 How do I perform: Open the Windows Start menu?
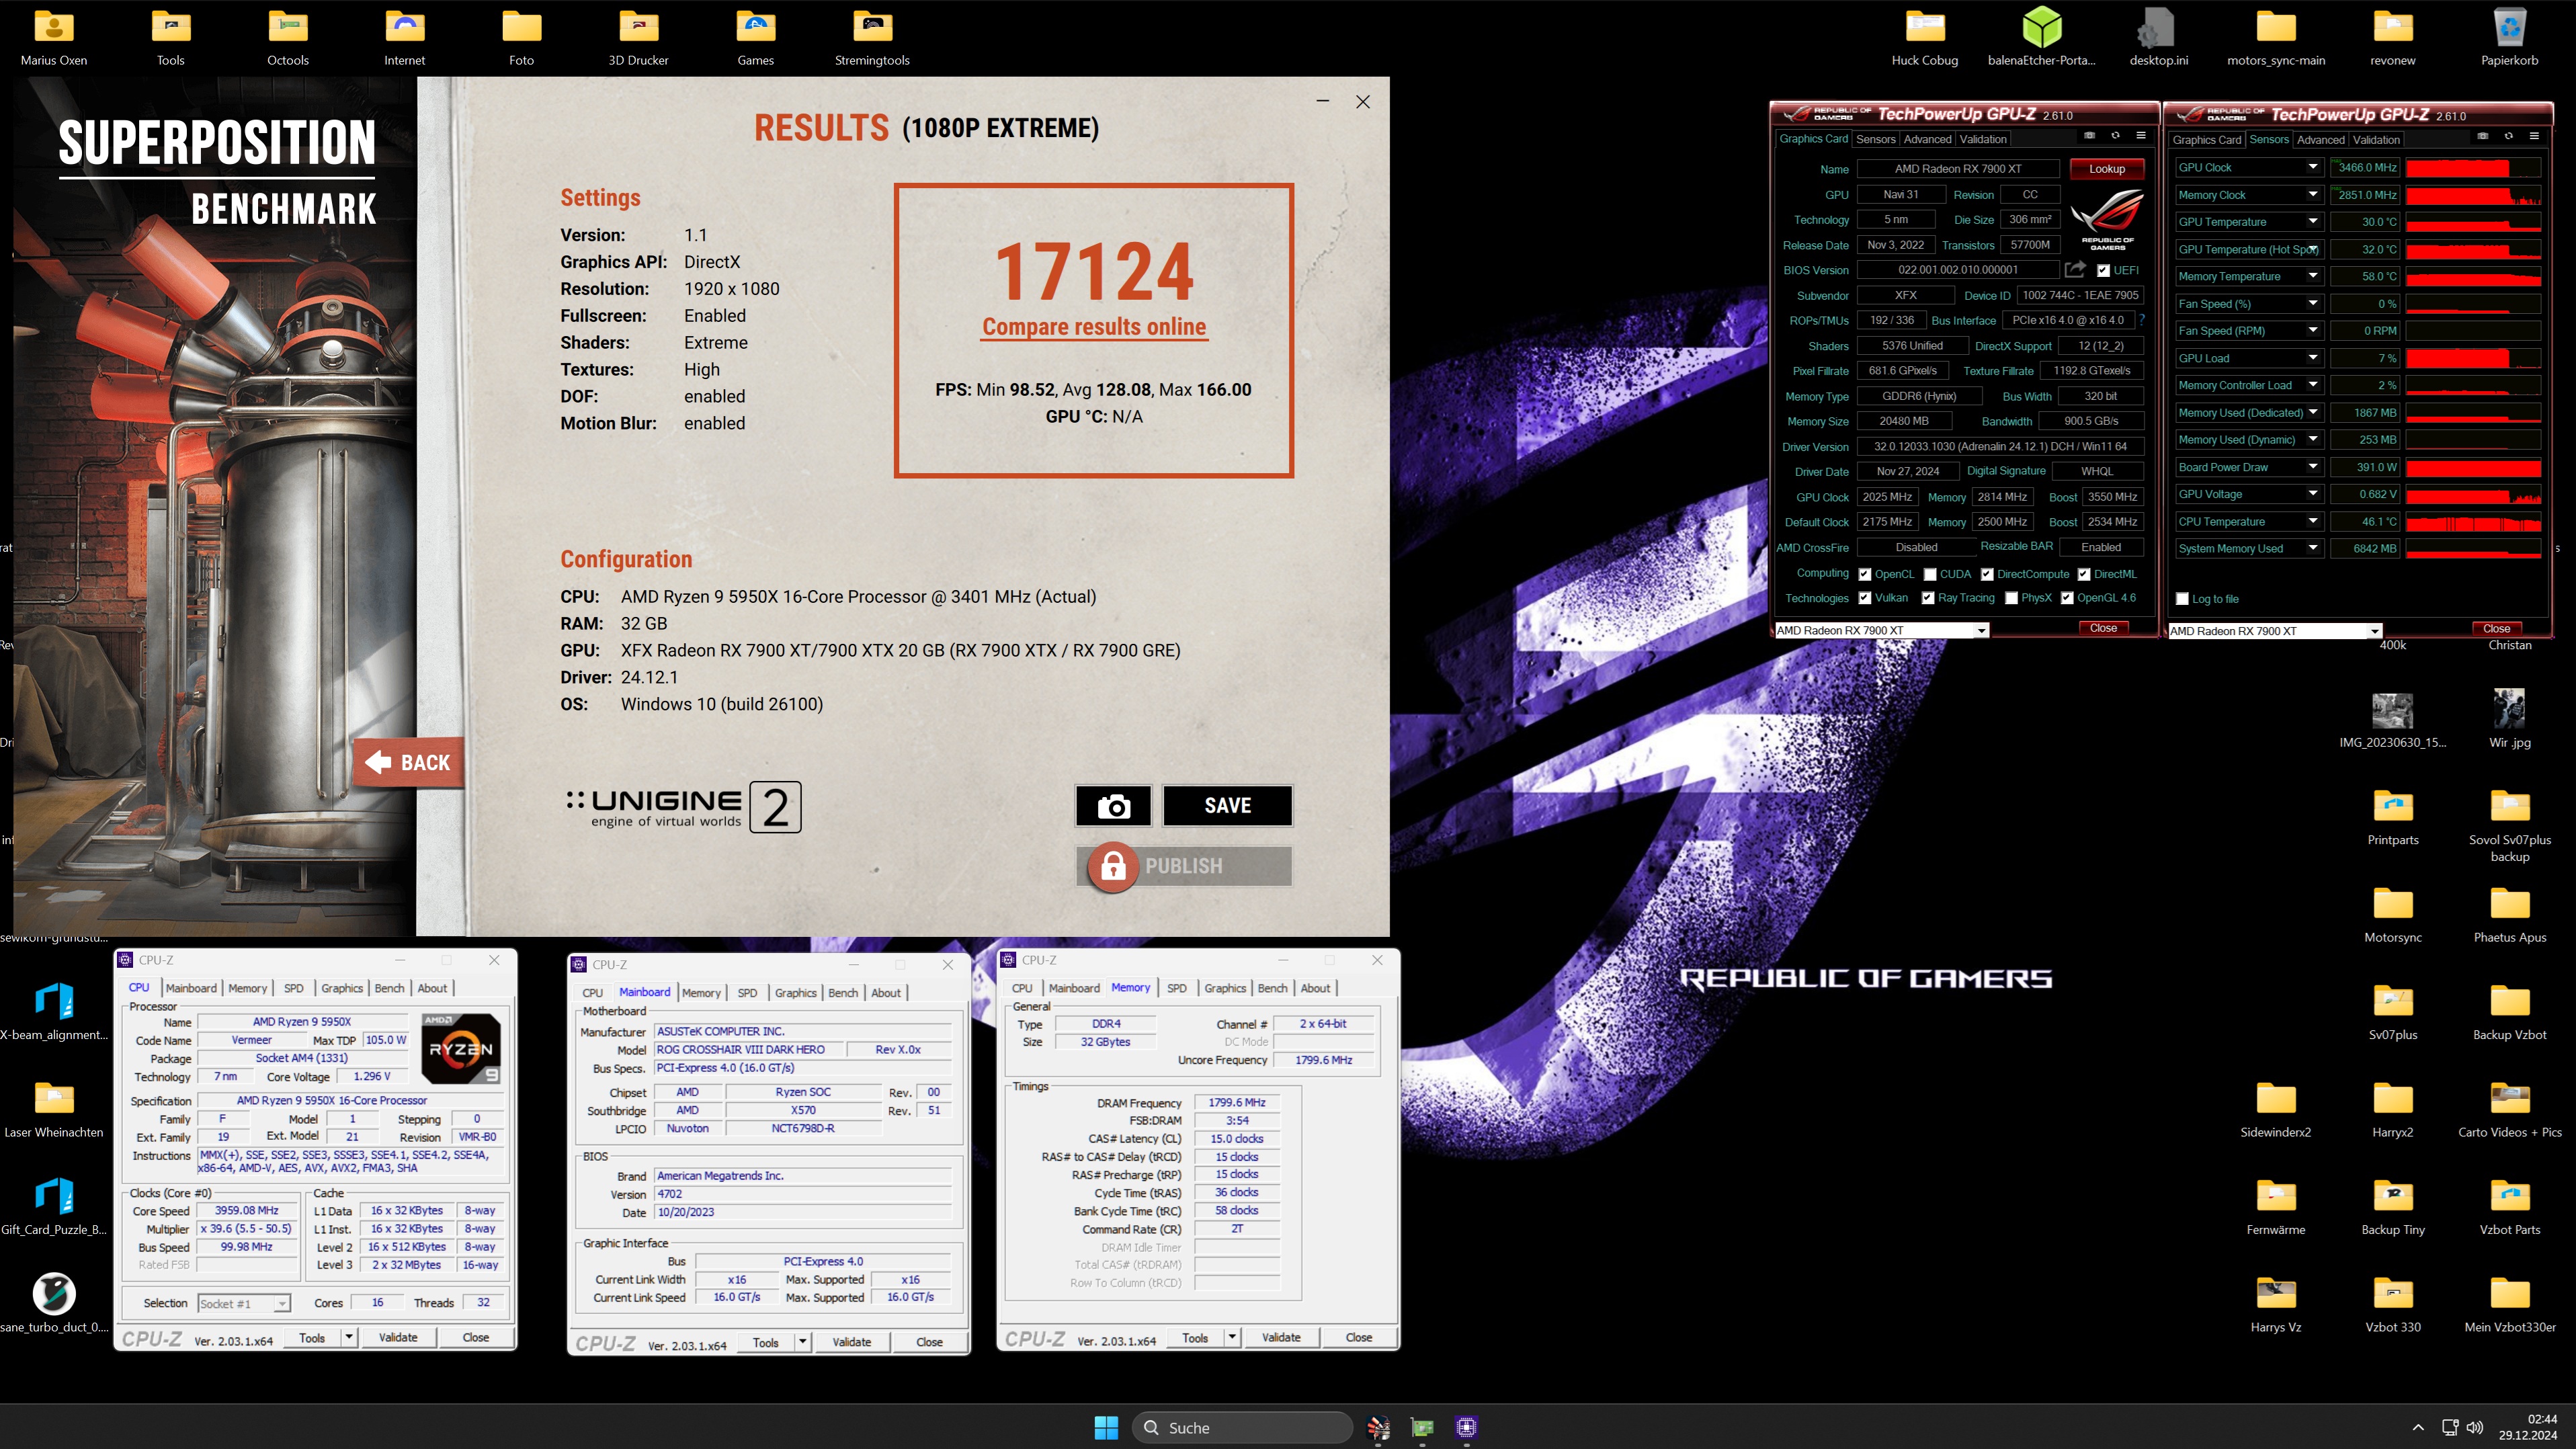click(1106, 1428)
